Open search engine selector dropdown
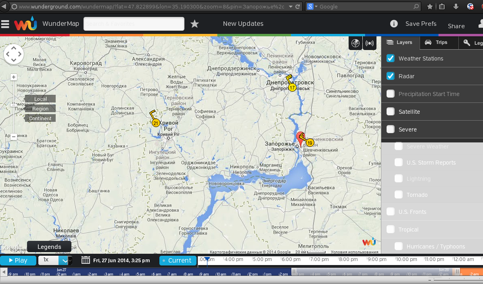The image size is (483, 284). pos(312,6)
